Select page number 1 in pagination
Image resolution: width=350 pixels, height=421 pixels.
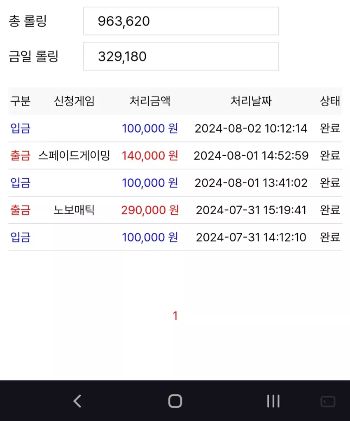(x=175, y=316)
